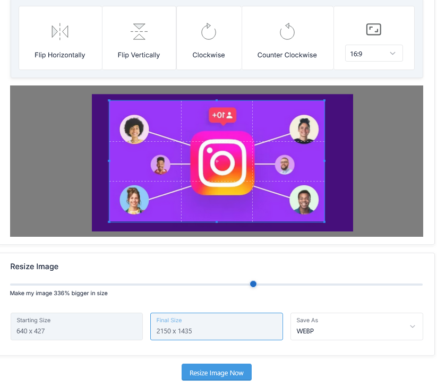Select the Flip Horizontally label

click(60, 55)
